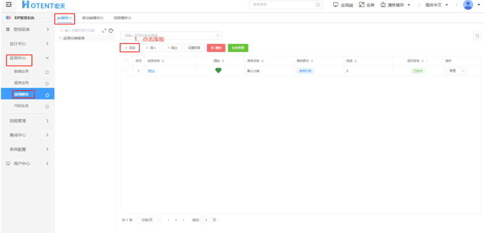Image resolution: width=484 pixels, height=233 pixels.
Task: Open 清除缓存 dropdown arrow
Action: pyautogui.click(x=409, y=5)
